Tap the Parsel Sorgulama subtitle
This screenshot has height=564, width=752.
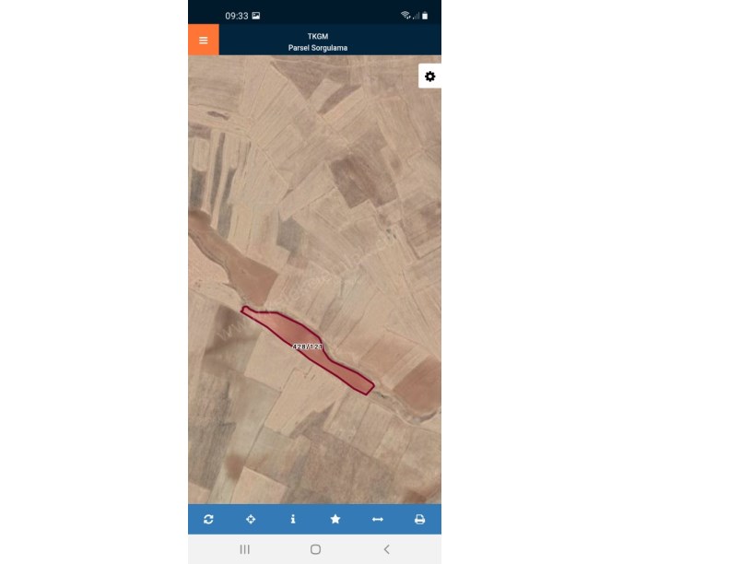[318, 48]
